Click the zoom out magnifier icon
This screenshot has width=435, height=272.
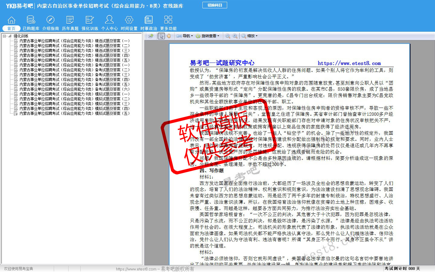228,36
